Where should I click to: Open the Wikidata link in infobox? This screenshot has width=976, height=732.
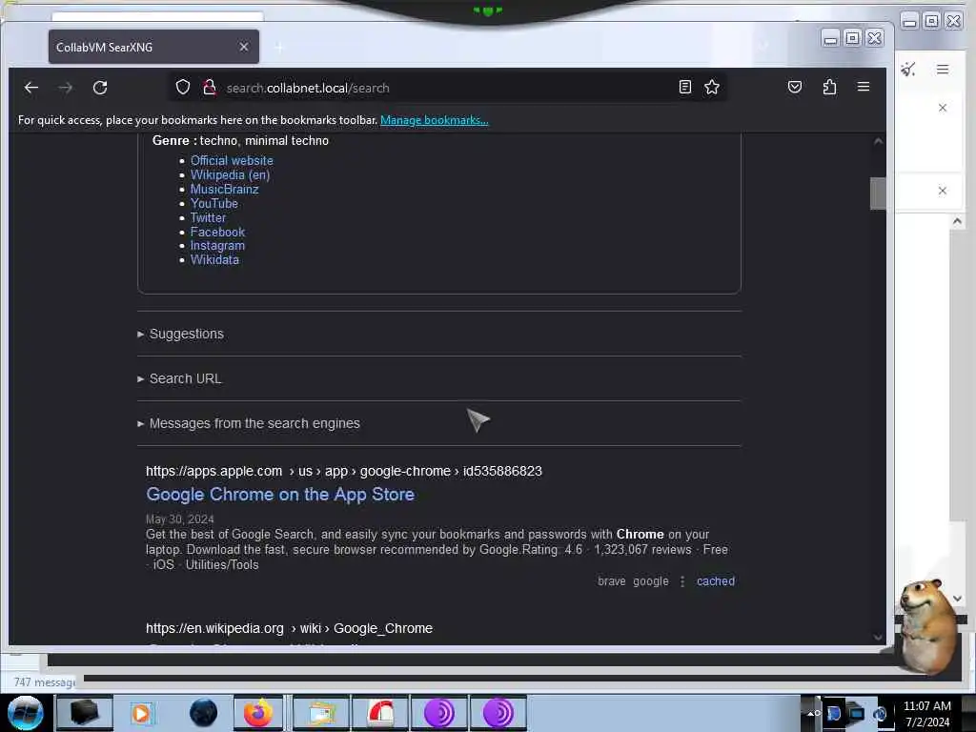[x=214, y=260]
